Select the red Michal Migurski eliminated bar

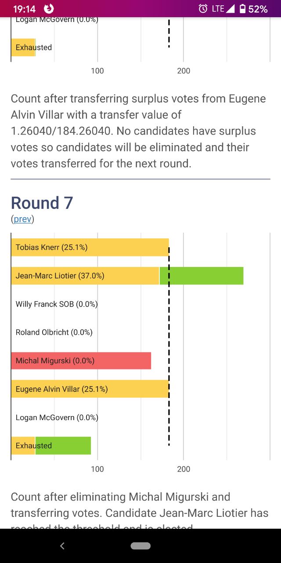click(x=81, y=361)
